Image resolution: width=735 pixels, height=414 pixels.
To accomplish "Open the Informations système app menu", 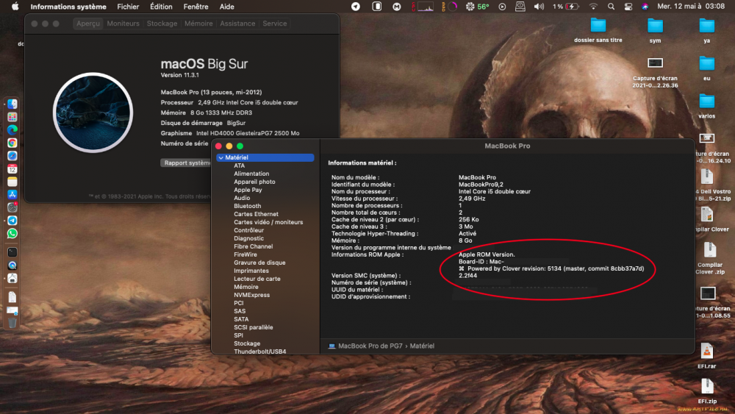I will click(68, 7).
